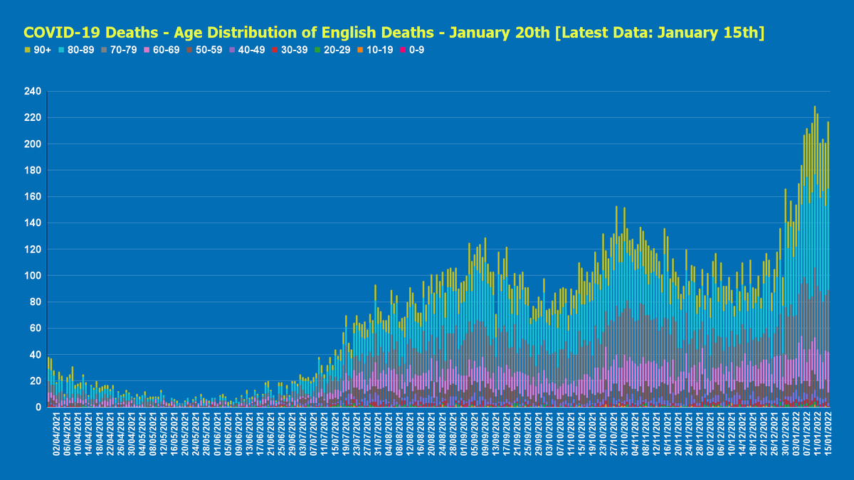Click the 02/04/2021 x-axis date label
The height and width of the screenshot is (480, 854).
[x=57, y=434]
